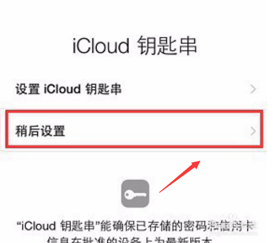Click the red highlight box's top border
The width and height of the screenshot is (273, 243).
tap(134, 112)
